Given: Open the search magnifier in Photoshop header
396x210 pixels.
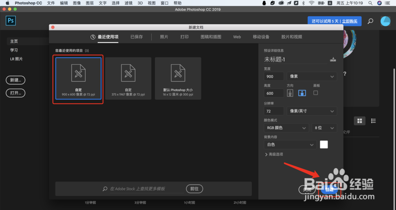Looking at the screenshot, I should [x=371, y=21].
